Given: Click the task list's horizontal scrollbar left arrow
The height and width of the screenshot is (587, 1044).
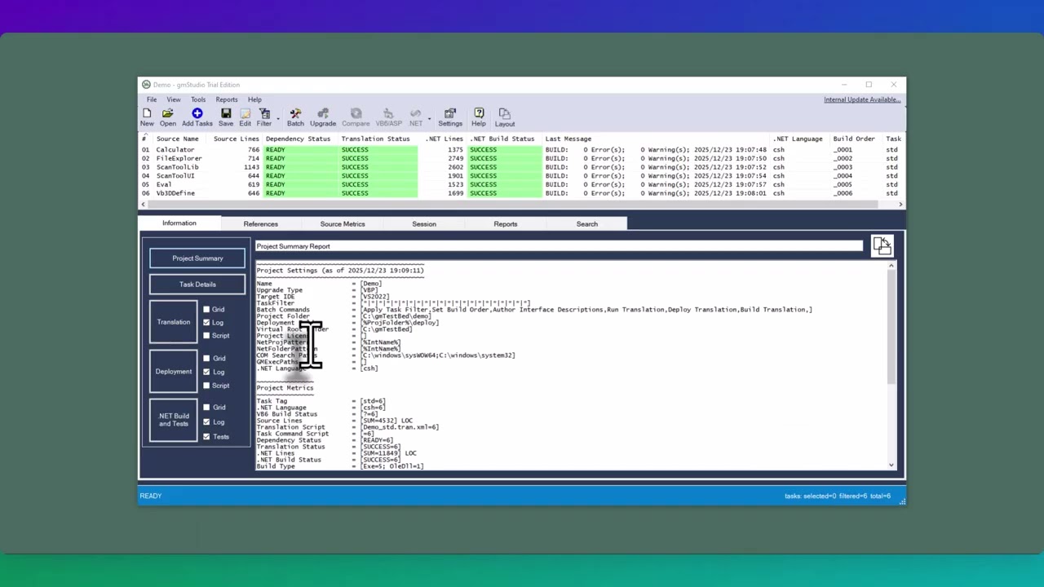Looking at the screenshot, I should click(143, 205).
